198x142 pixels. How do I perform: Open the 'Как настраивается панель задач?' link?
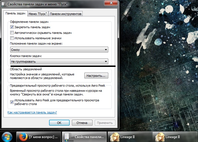point(32,112)
